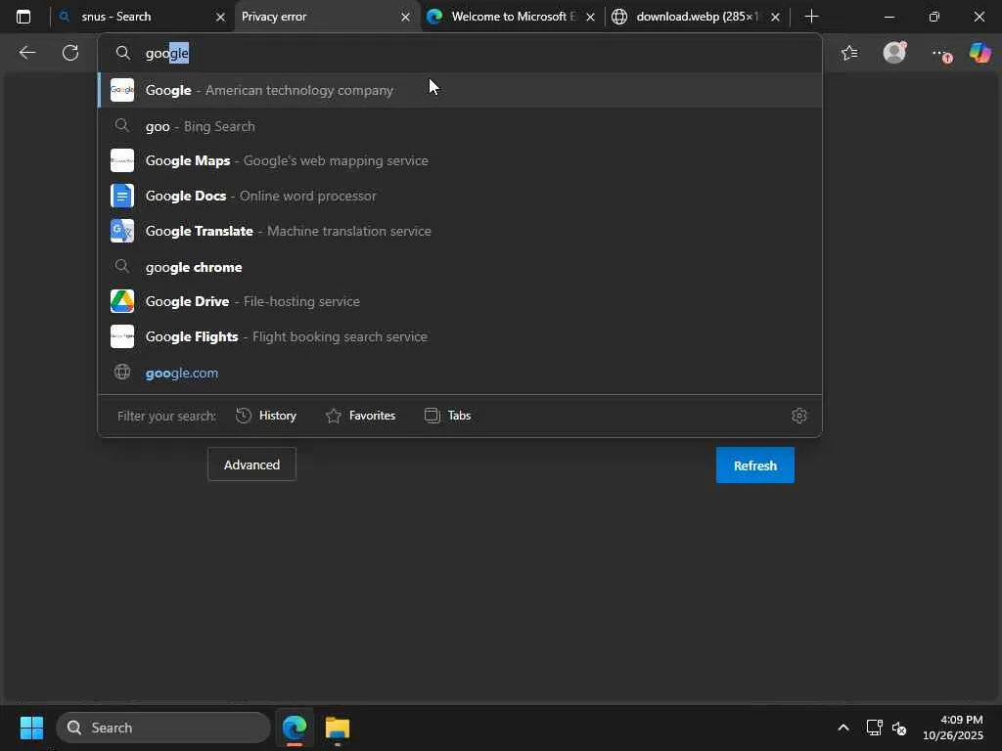Close the Privacy error tab

click(x=405, y=17)
